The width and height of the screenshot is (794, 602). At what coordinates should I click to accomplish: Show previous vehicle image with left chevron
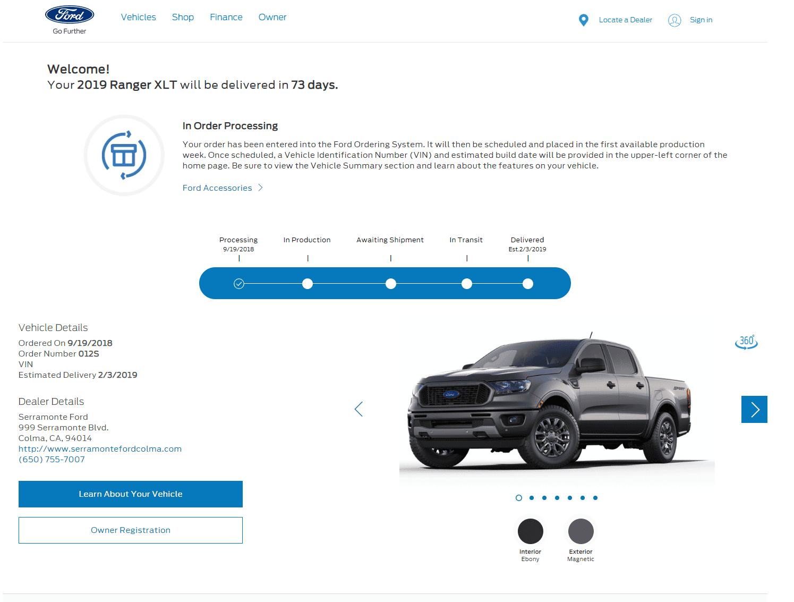359,409
